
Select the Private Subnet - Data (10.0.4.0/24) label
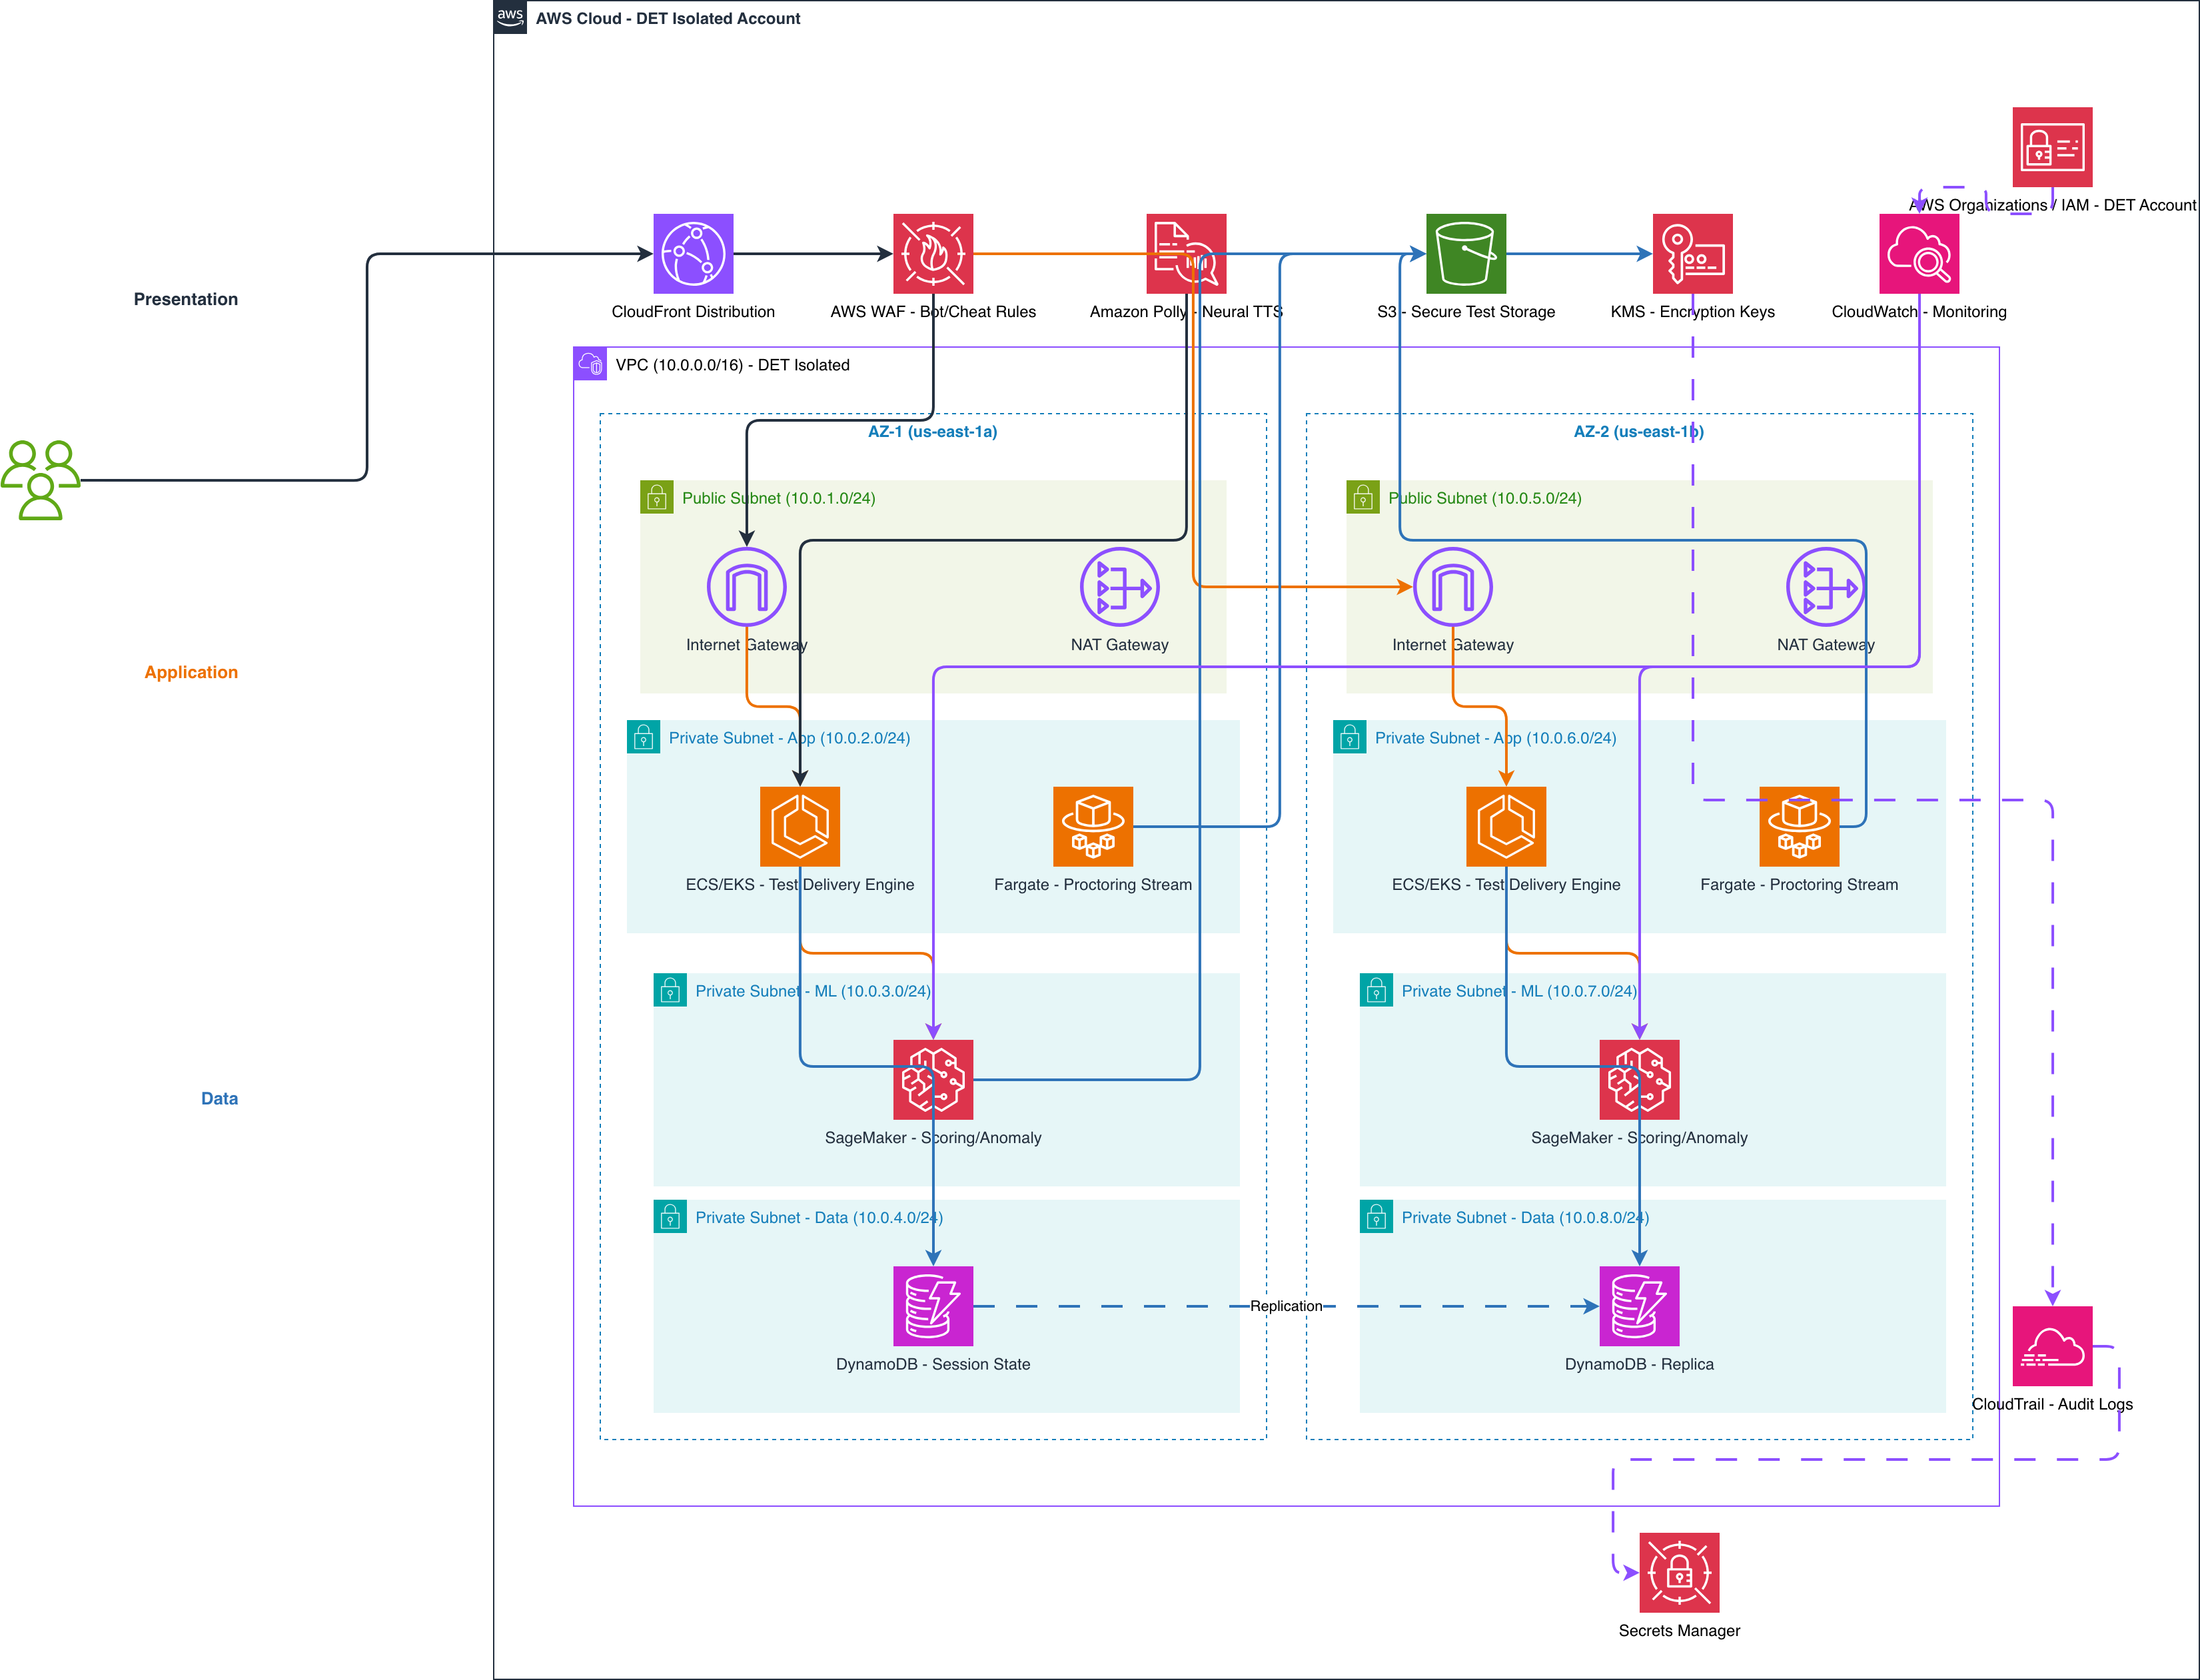point(819,1218)
